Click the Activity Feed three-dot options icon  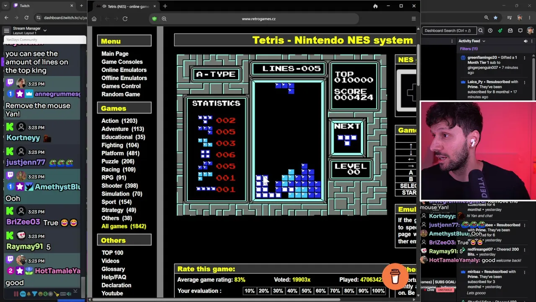click(x=532, y=41)
